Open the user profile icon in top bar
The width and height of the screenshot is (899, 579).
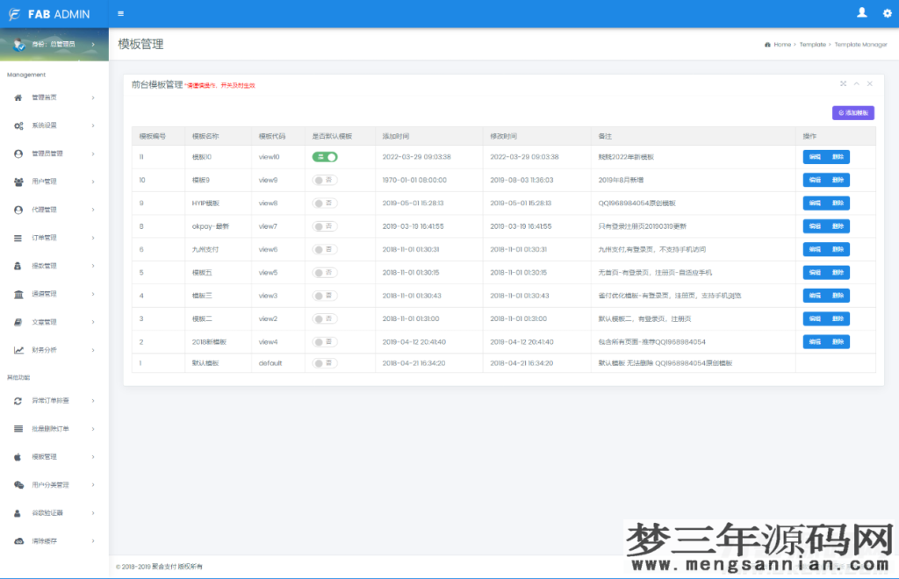click(x=861, y=13)
